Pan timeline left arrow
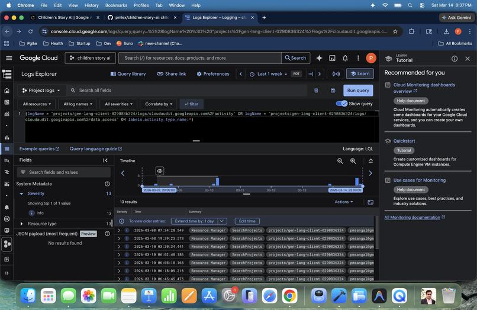 (123, 173)
